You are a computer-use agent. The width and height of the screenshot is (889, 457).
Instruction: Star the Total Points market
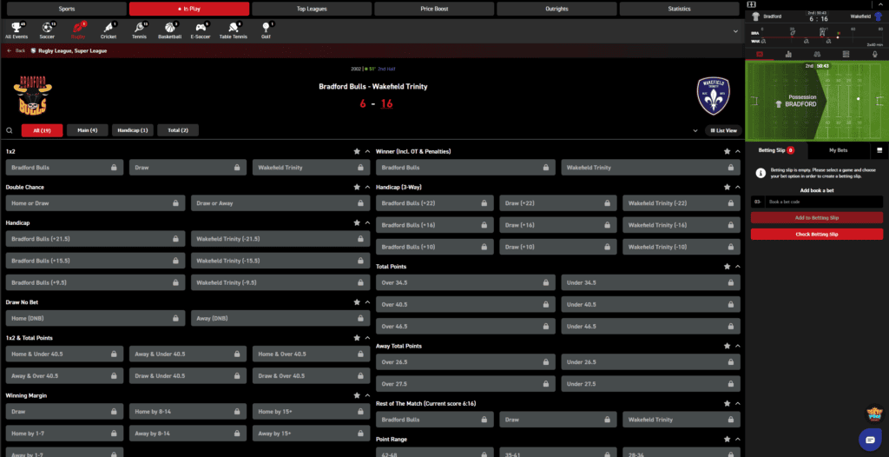pyautogui.click(x=727, y=267)
